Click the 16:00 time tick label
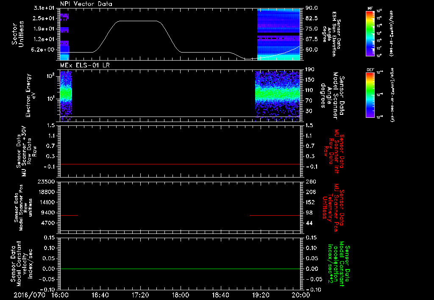 (x=60, y=295)
